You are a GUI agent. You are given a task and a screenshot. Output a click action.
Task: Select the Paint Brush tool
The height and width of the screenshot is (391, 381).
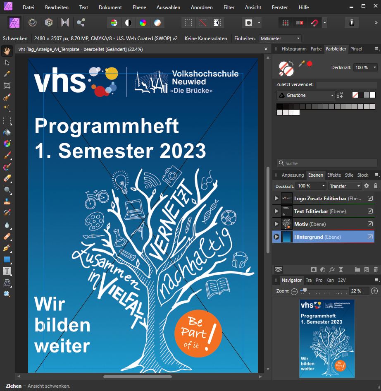[x=7, y=155]
